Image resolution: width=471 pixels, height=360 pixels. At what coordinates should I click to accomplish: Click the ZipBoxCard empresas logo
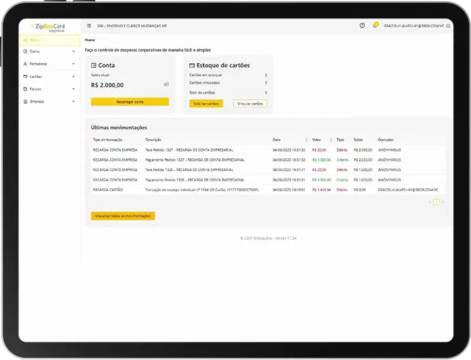(x=49, y=26)
